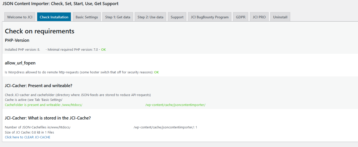Click the JSON Content Importer page title

[60, 4]
